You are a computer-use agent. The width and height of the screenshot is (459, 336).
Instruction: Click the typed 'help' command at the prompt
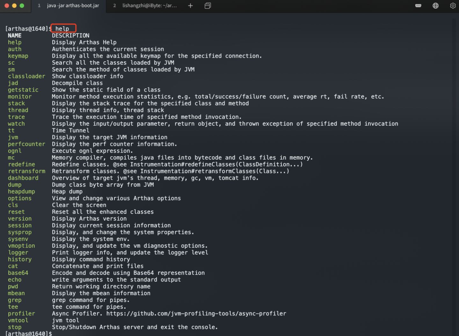pyautogui.click(x=62, y=29)
